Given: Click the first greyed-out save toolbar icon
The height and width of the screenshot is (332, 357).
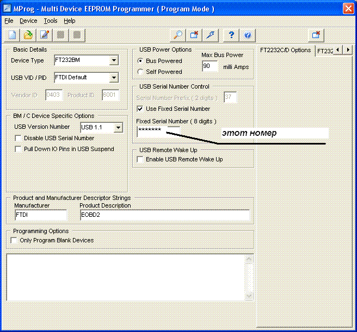Looking at the screenshot, I should tap(60, 35).
